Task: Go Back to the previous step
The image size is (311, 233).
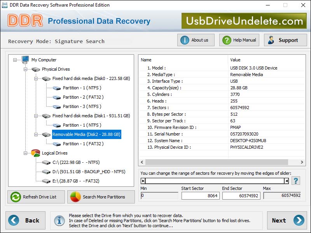Action: pyautogui.click(x=25, y=220)
